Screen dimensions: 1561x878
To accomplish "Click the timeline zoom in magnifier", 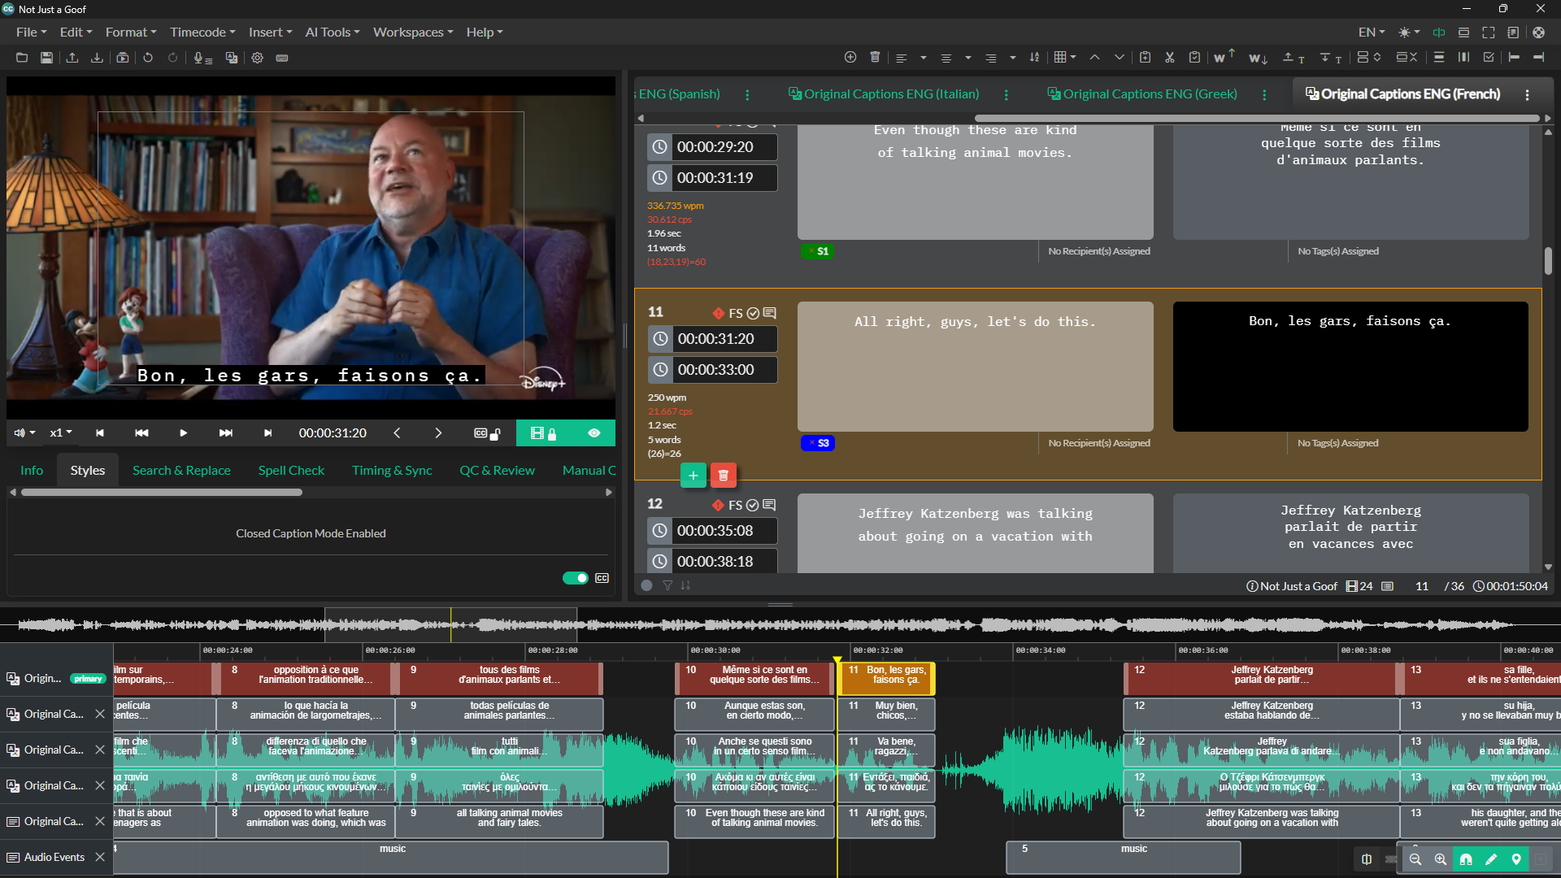I will pos(1441,859).
